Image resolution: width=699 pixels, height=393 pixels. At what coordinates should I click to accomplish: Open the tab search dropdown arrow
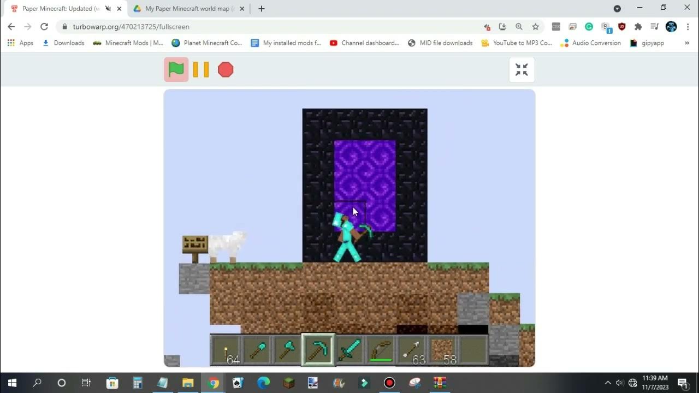[x=617, y=9]
